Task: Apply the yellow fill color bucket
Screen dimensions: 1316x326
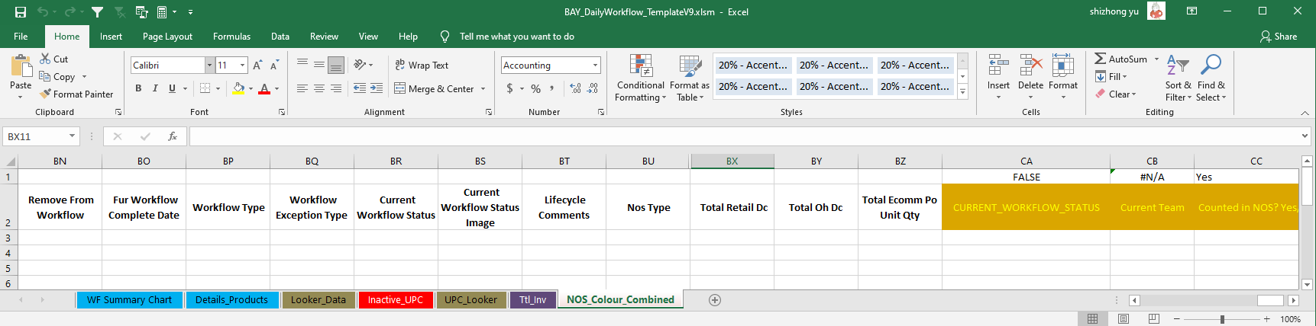Action: [238, 88]
